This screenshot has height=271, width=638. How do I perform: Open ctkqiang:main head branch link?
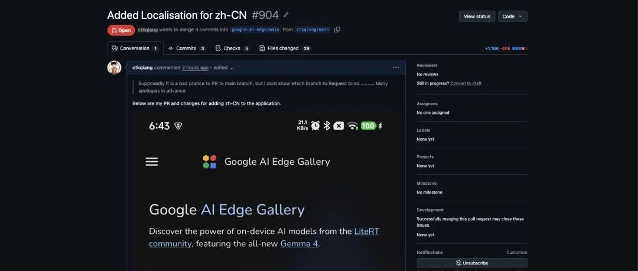click(x=313, y=30)
